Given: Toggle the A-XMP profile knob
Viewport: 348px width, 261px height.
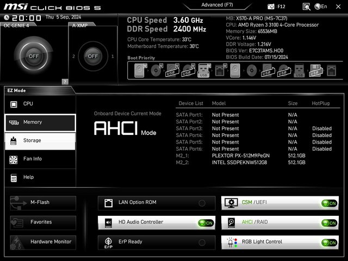Looking at the screenshot, I should [93, 56].
